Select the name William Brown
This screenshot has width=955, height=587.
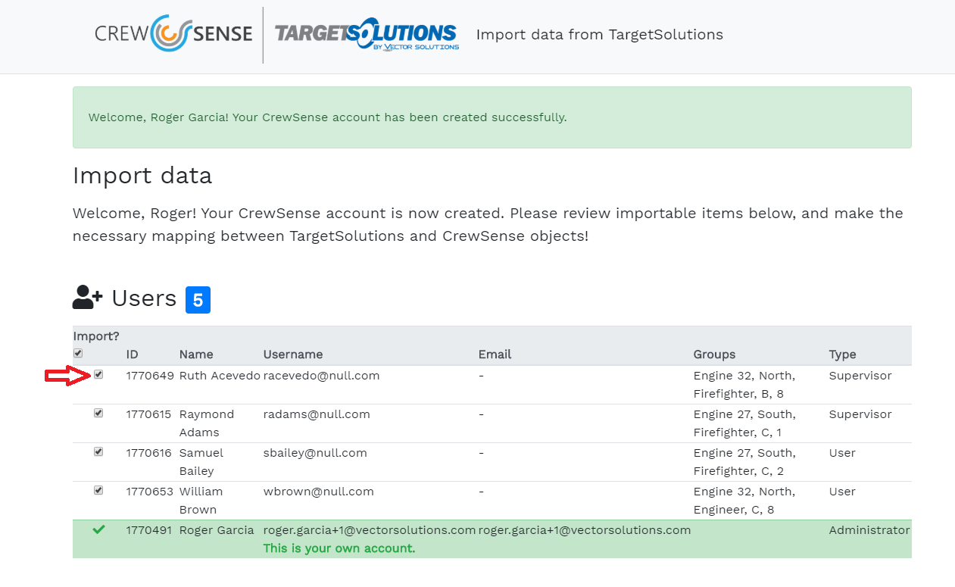click(x=201, y=501)
